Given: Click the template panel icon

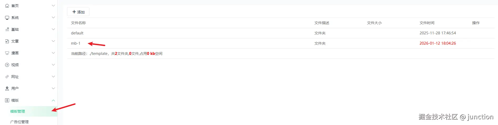Looking at the screenshot, I should [x=7, y=100].
